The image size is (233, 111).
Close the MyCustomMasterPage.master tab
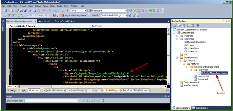(35, 21)
